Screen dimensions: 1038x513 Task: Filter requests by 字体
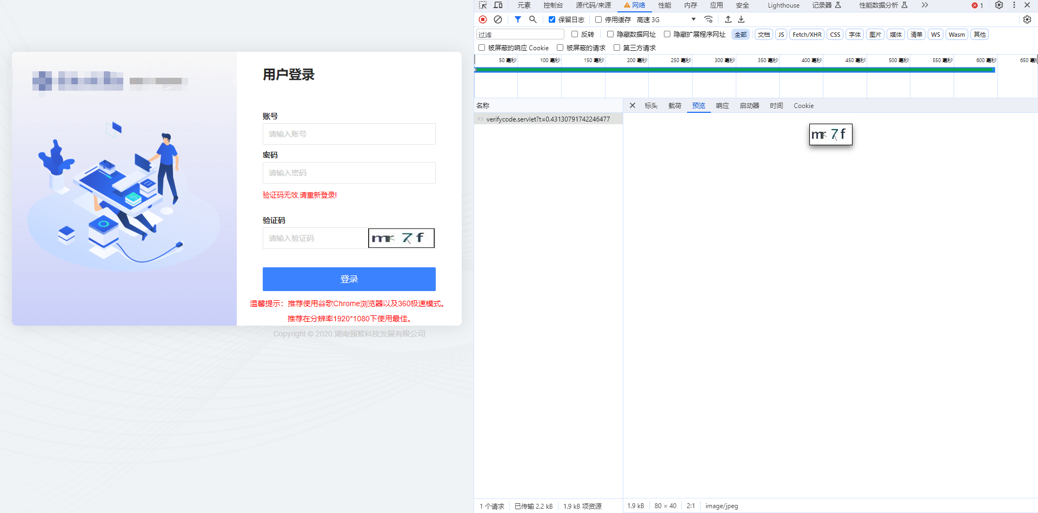(855, 35)
